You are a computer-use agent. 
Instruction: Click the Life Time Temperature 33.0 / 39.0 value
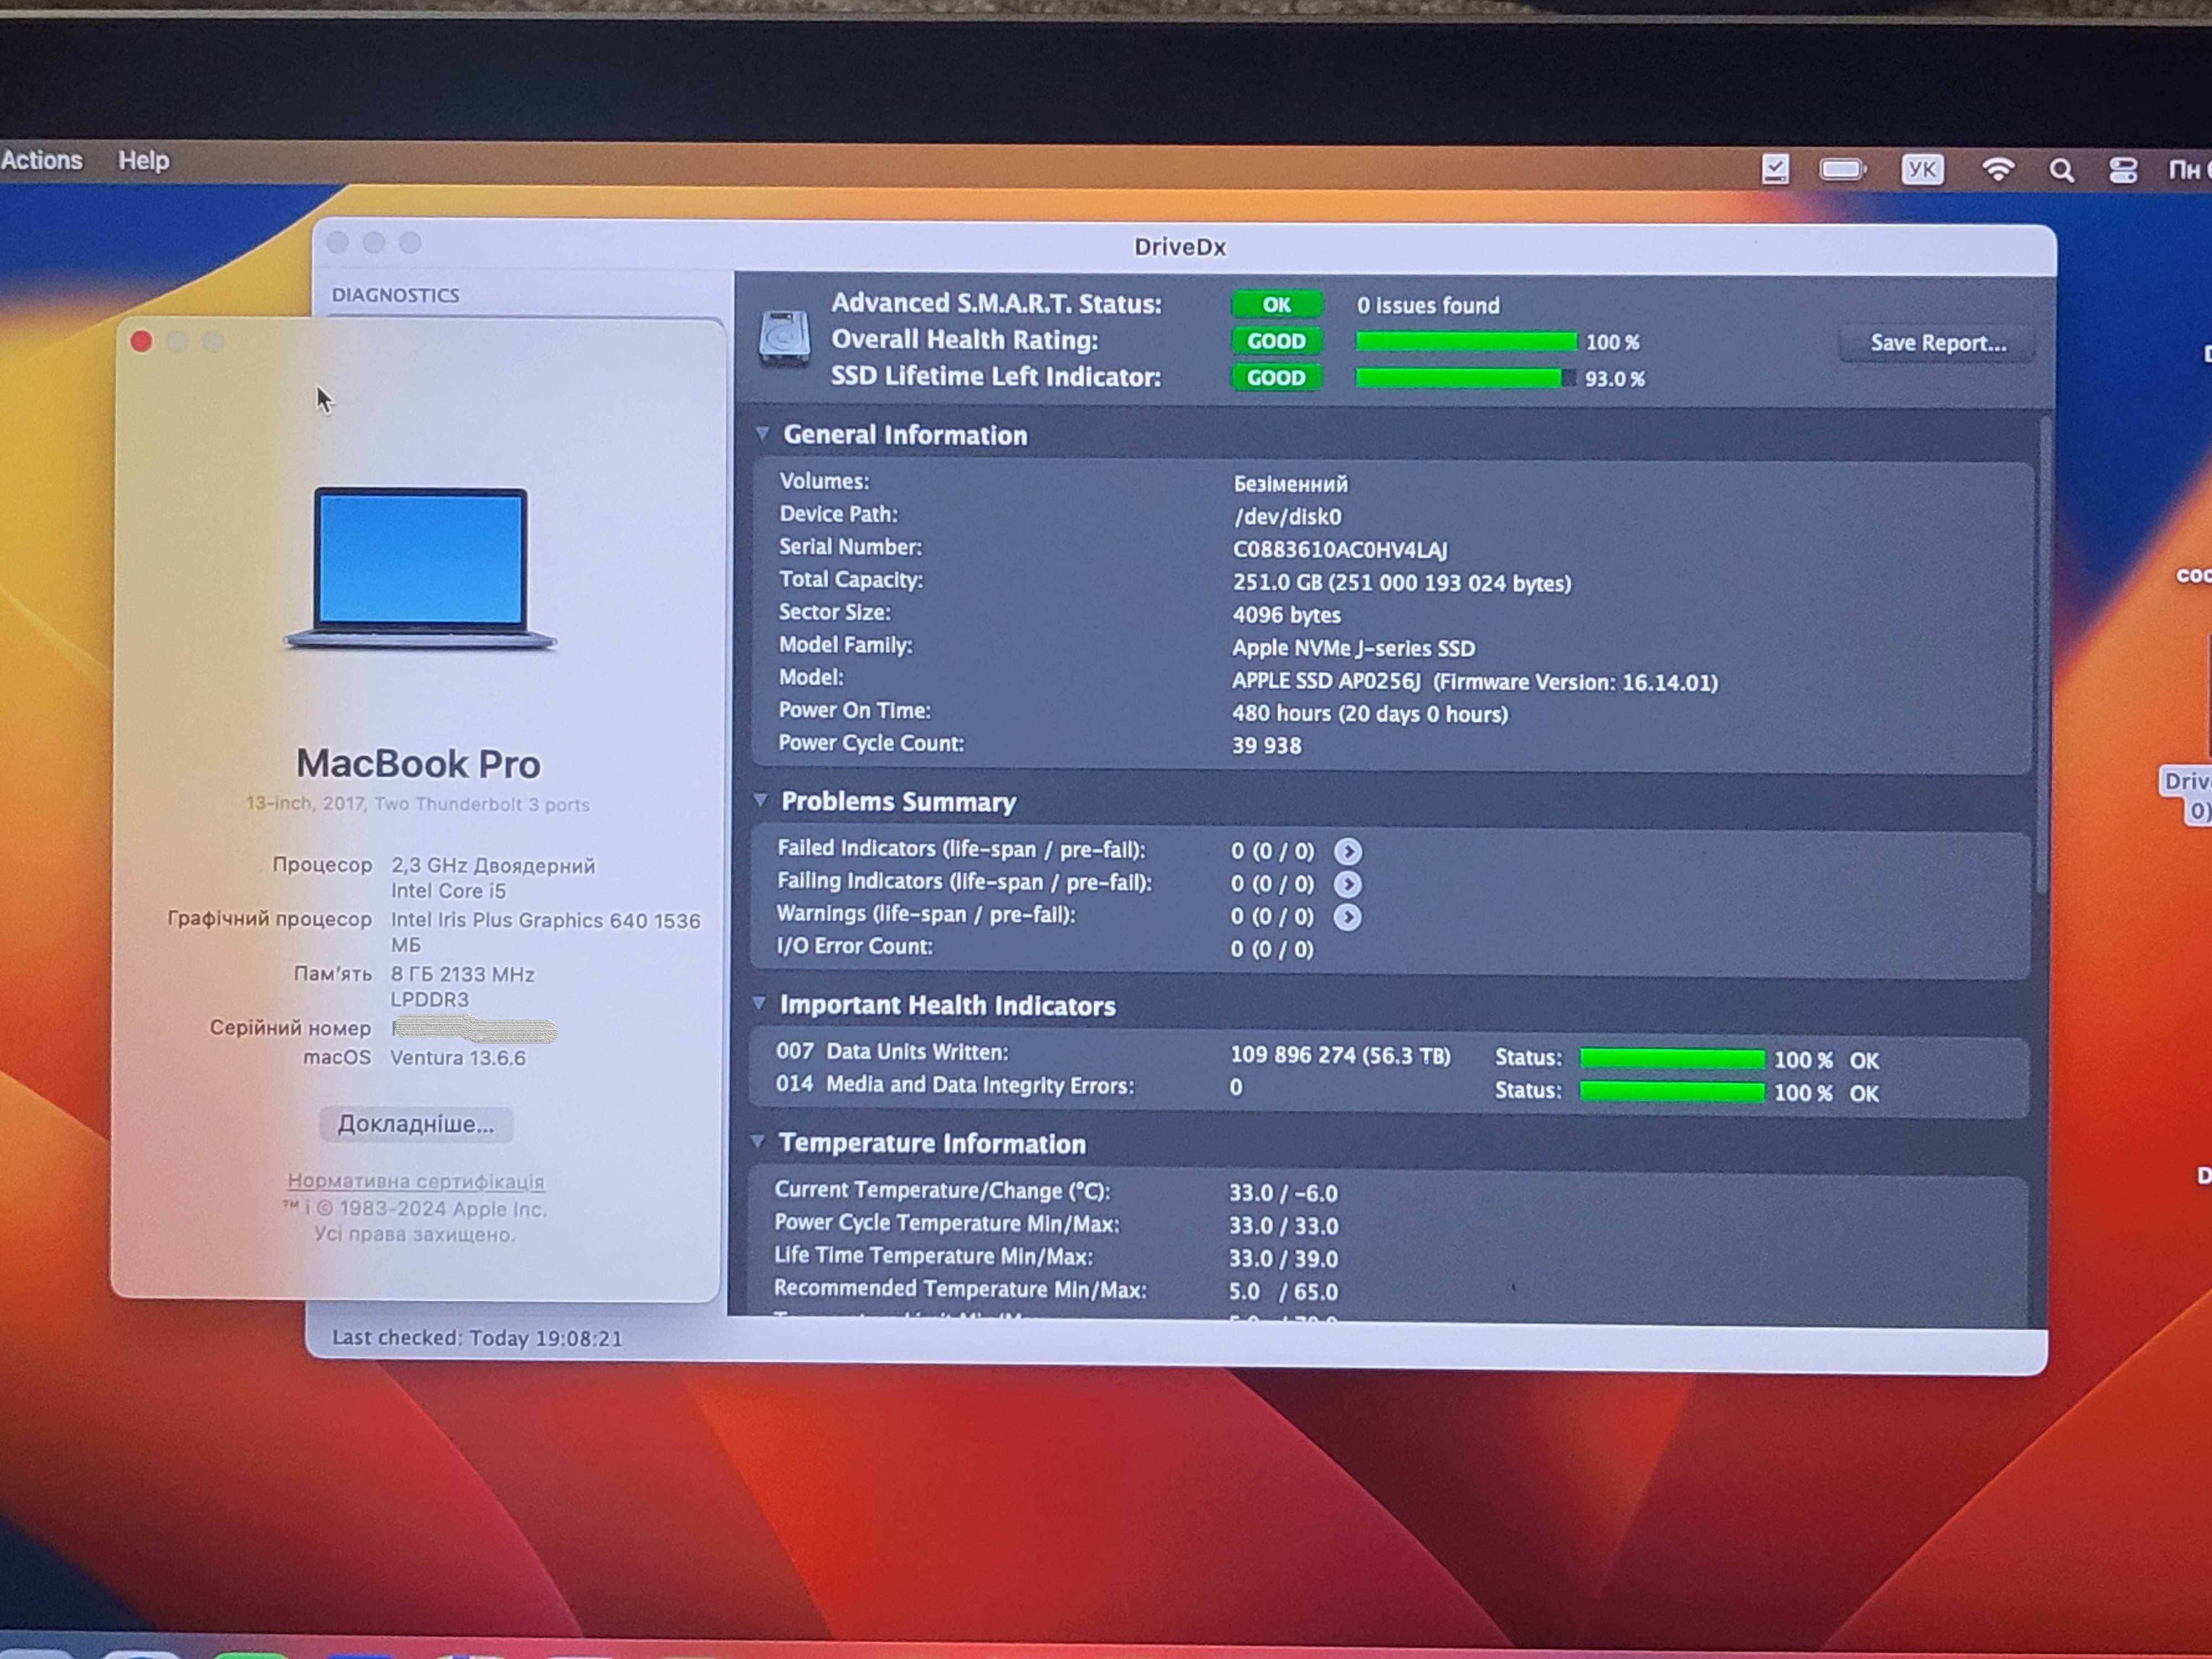1283,1259
